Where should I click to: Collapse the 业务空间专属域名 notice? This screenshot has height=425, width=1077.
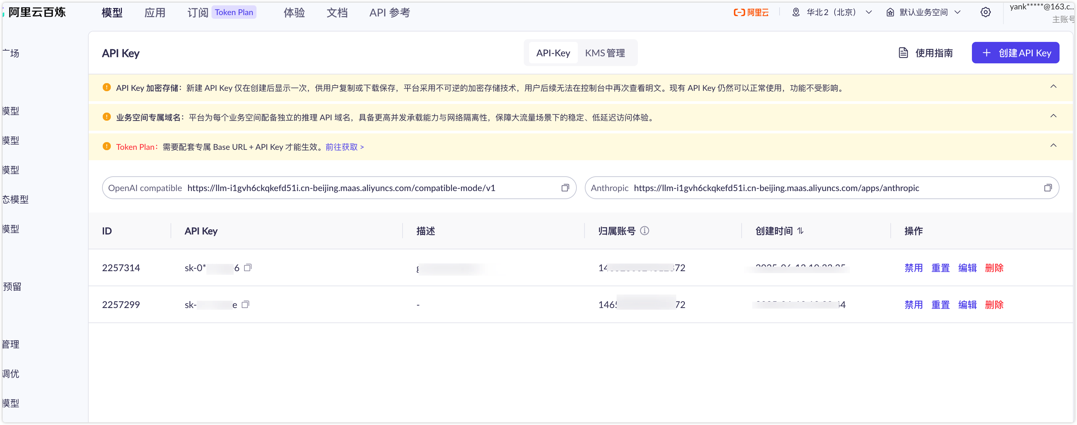[1053, 116]
